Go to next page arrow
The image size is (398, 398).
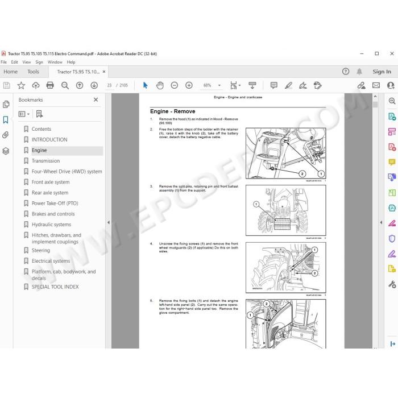point(94,85)
